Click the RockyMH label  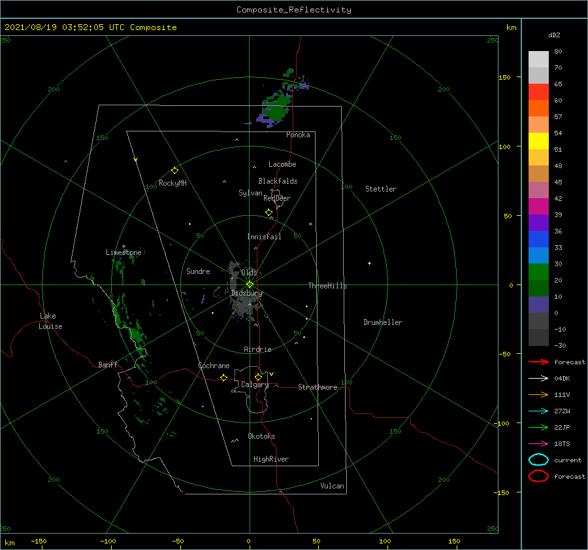coord(172,183)
